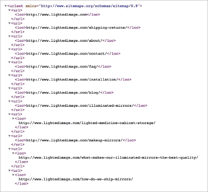
Task: Collapse the url node containing shipping-returns
Action: click(9, 23)
